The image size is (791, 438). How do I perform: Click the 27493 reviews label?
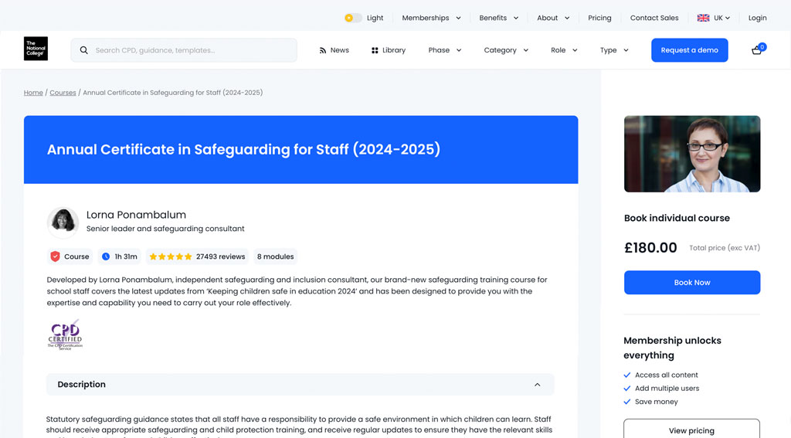pos(220,256)
